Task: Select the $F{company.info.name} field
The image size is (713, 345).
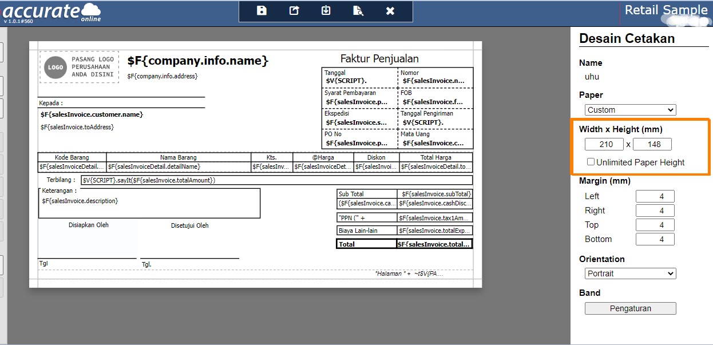Action: tap(197, 61)
